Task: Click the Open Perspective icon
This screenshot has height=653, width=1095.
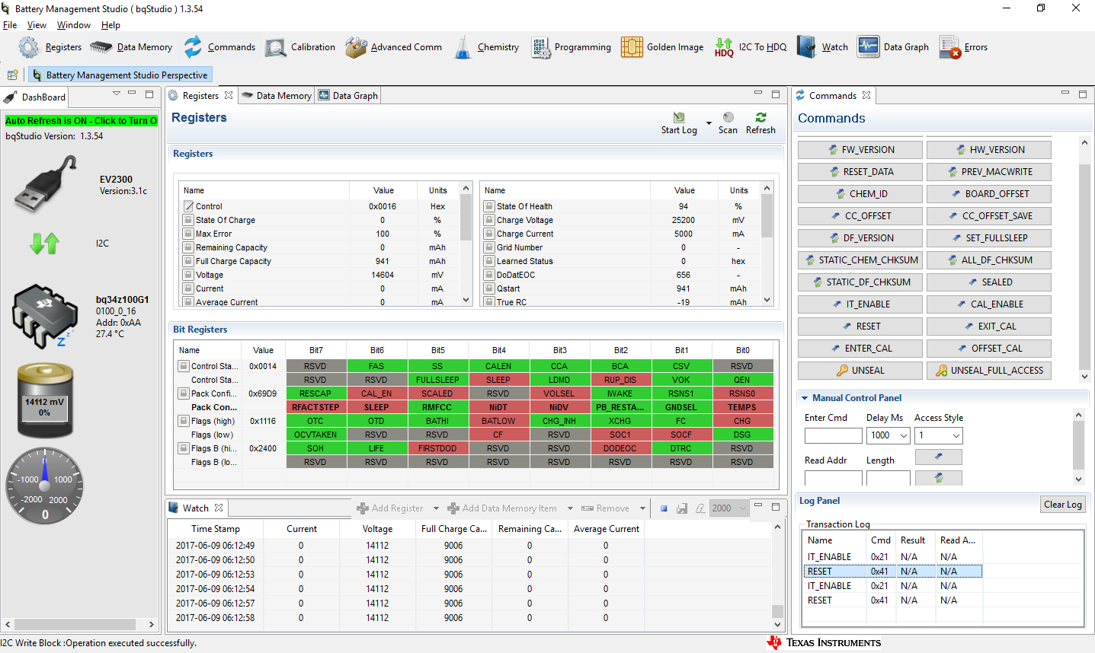Action: click(x=13, y=75)
